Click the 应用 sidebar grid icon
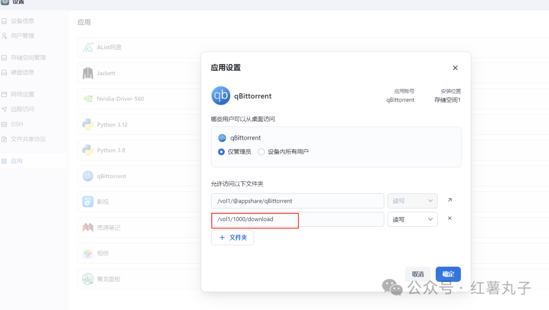The image size is (549, 310). (4, 161)
